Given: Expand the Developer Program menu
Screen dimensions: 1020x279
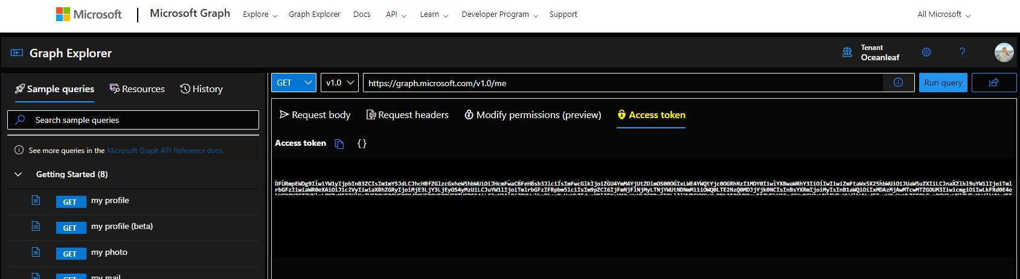Looking at the screenshot, I should 500,14.
